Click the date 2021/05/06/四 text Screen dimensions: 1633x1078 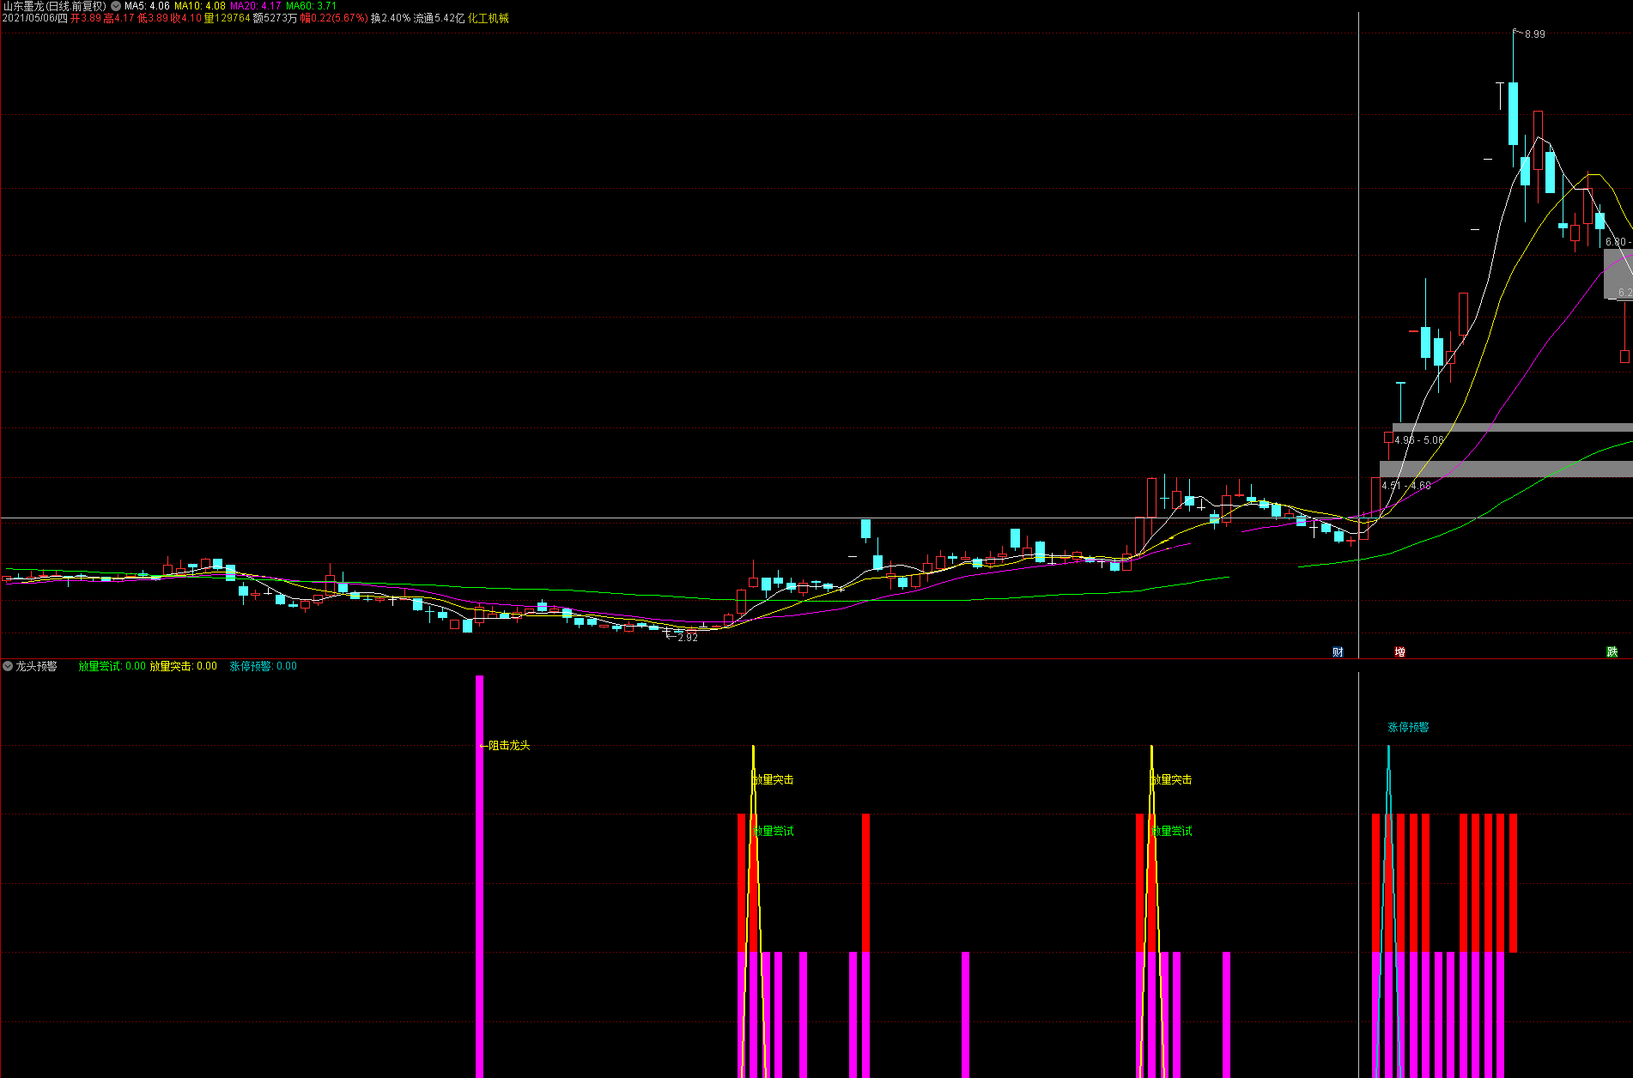(x=35, y=18)
